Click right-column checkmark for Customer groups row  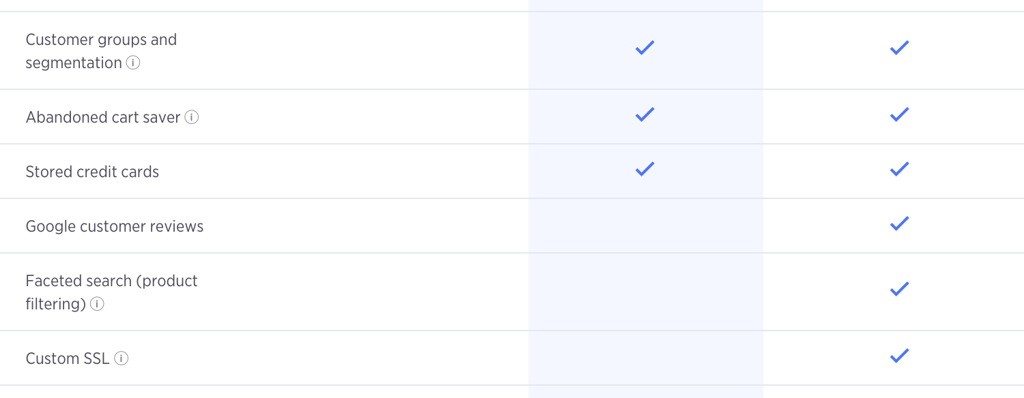tap(900, 48)
